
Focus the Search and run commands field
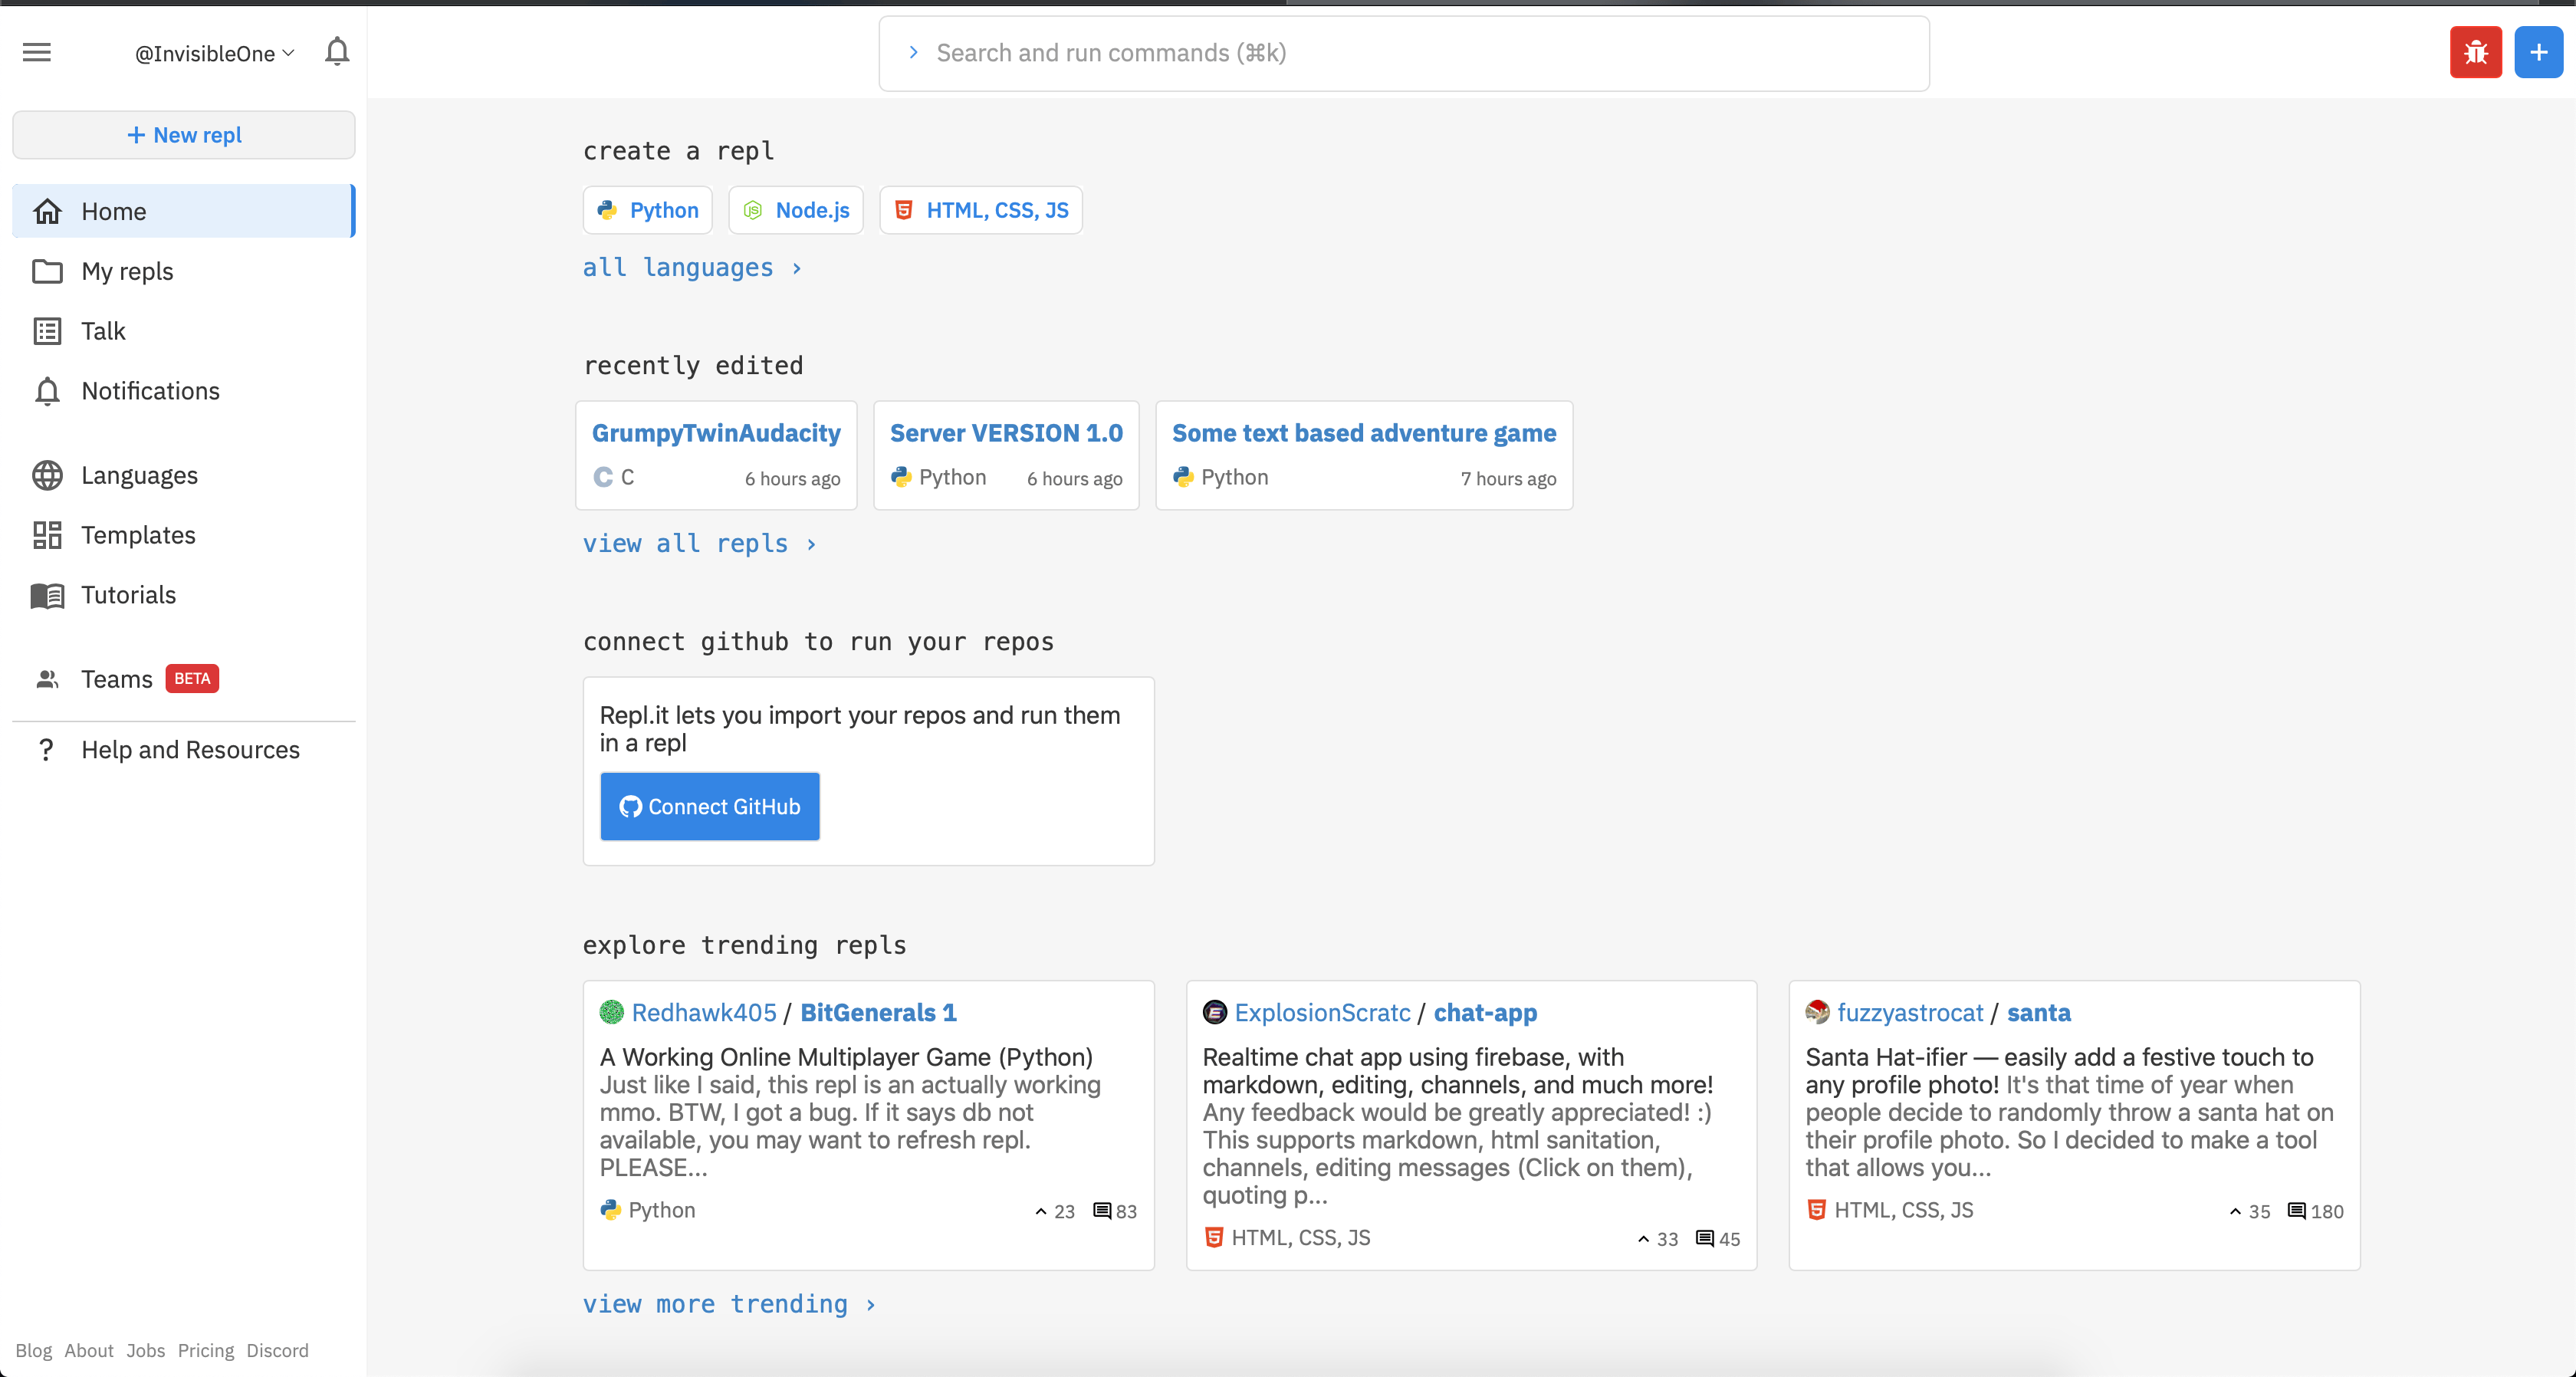[x=1404, y=53]
